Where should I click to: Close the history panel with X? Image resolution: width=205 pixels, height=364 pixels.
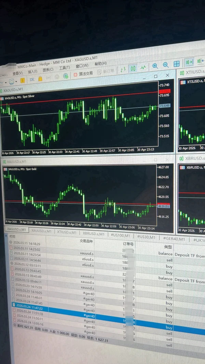tap(6, 236)
